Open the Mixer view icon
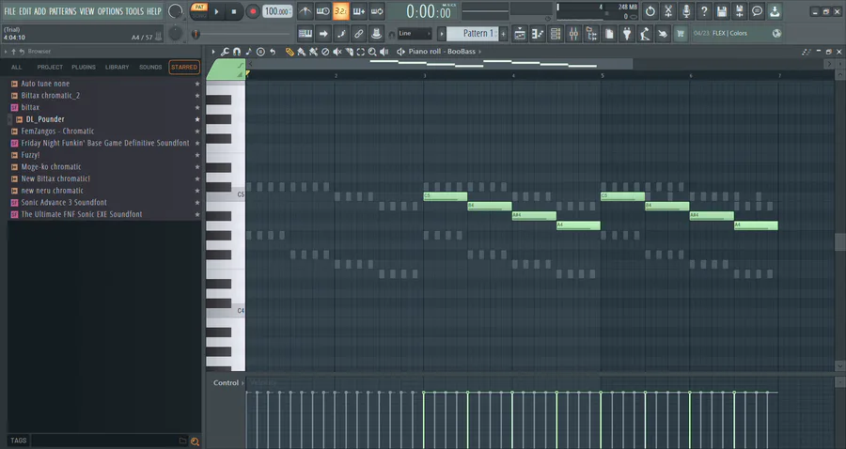The width and height of the screenshot is (846, 449). 573,34
